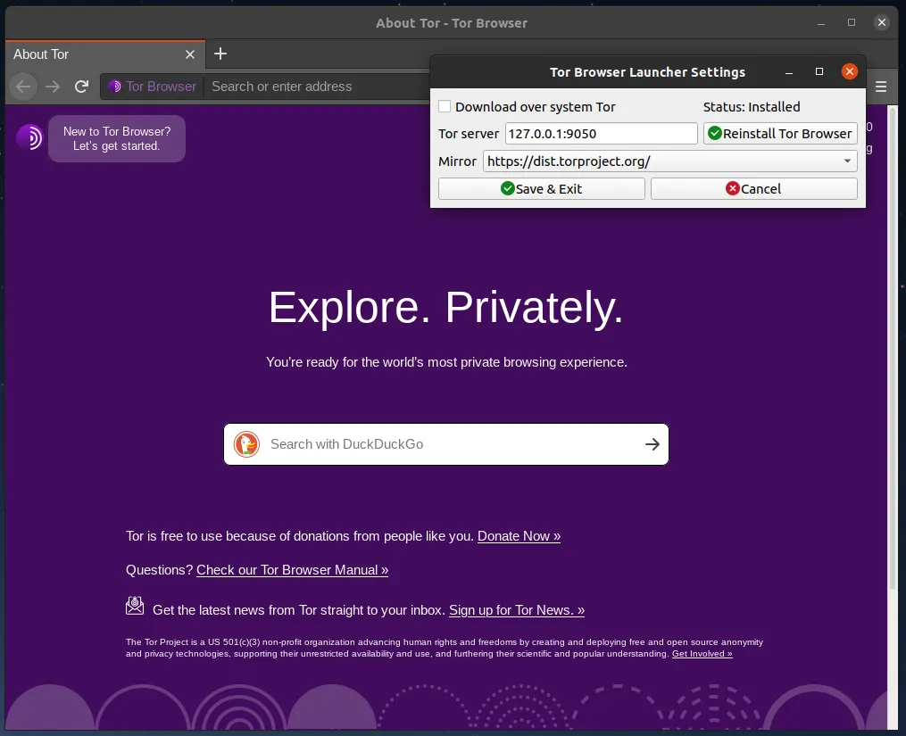
Task: Click Reinstall Tor Browser button
Action: [780, 134]
